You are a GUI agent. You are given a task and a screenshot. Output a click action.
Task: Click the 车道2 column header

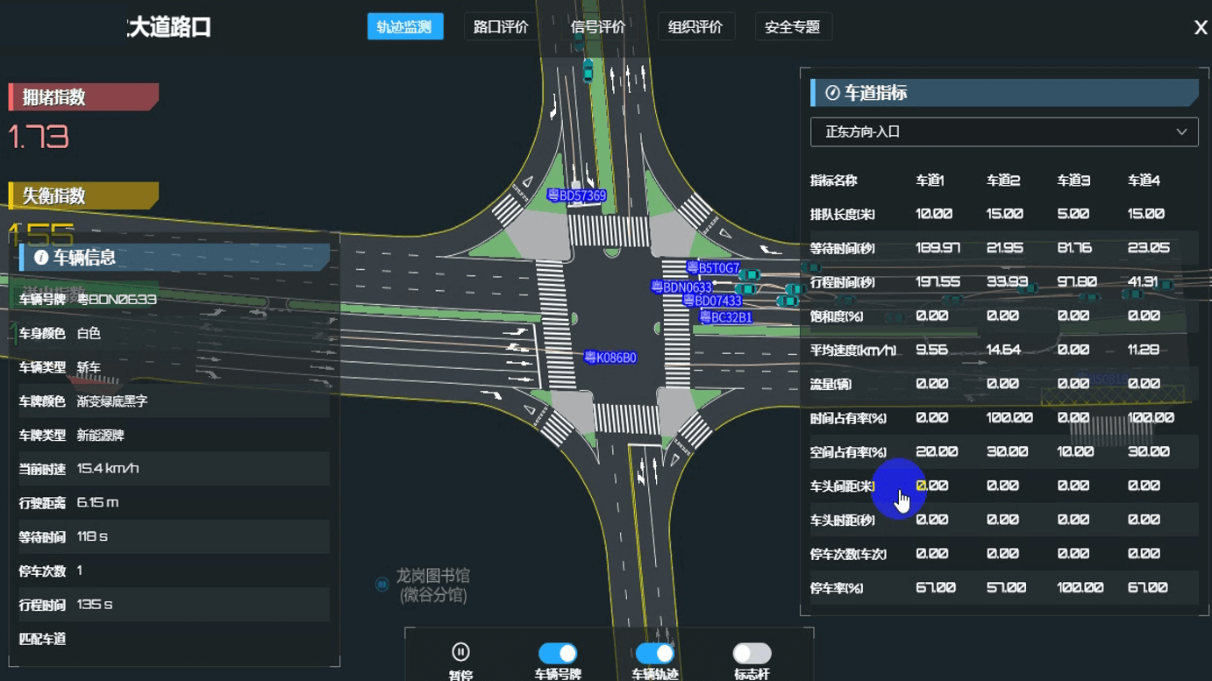click(1003, 181)
